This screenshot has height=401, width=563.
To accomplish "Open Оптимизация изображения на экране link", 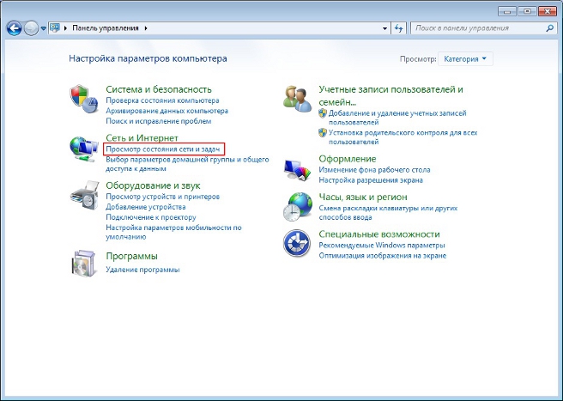I will (x=383, y=256).
